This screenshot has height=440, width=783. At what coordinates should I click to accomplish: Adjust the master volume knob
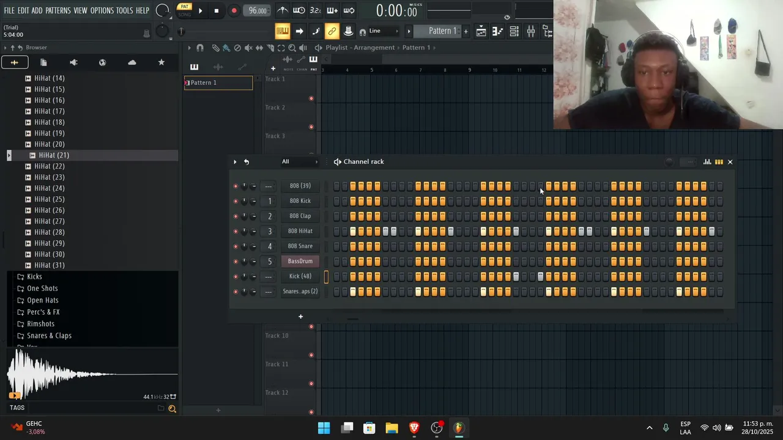pyautogui.click(x=162, y=10)
